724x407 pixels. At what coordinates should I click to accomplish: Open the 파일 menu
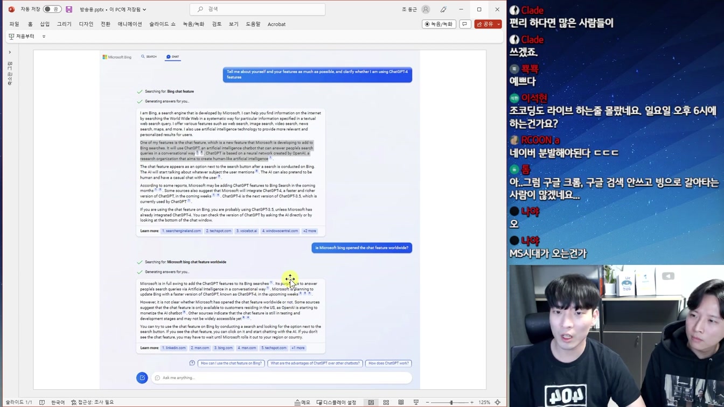[x=14, y=24]
